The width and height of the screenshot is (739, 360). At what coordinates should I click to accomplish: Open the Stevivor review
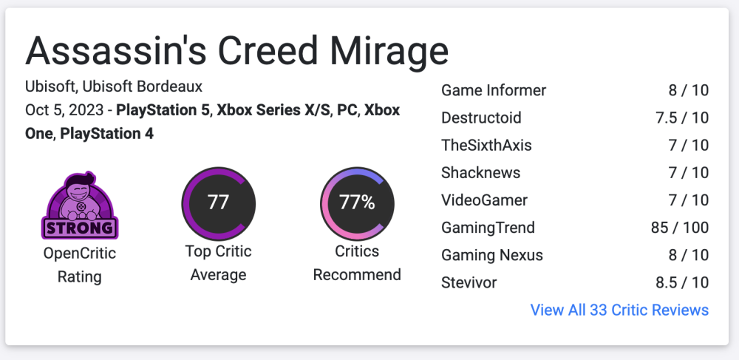tap(469, 282)
